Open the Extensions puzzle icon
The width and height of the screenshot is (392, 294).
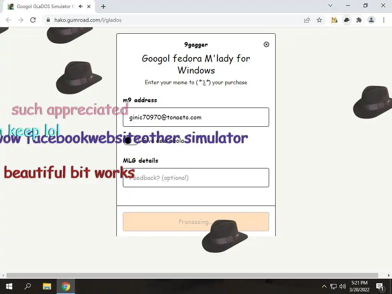click(x=359, y=20)
